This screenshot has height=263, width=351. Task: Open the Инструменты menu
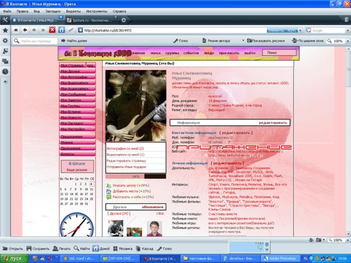(x=96, y=11)
